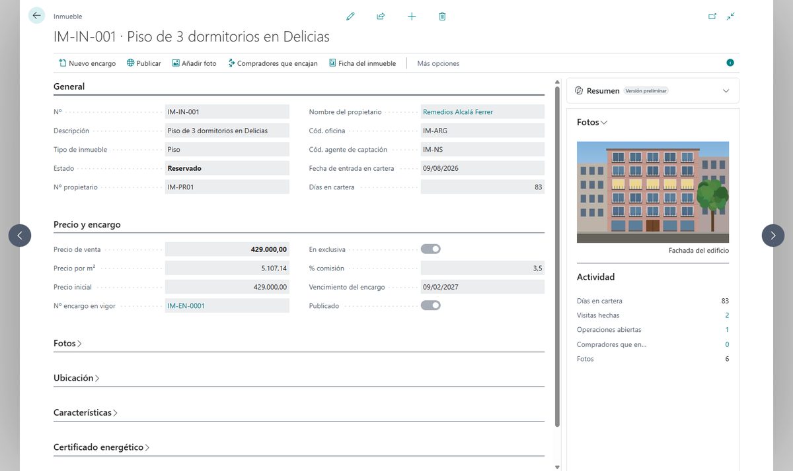793x471 pixels.
Task: Click Cód. agente de captación field
Action: 482,150
